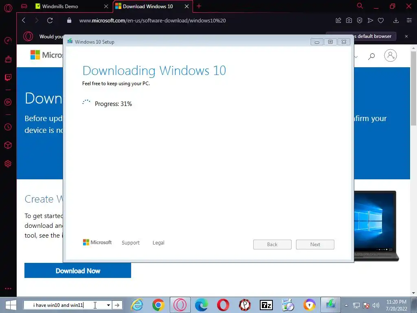Open a new tab with plus
417x313 pixels.
click(x=199, y=6)
